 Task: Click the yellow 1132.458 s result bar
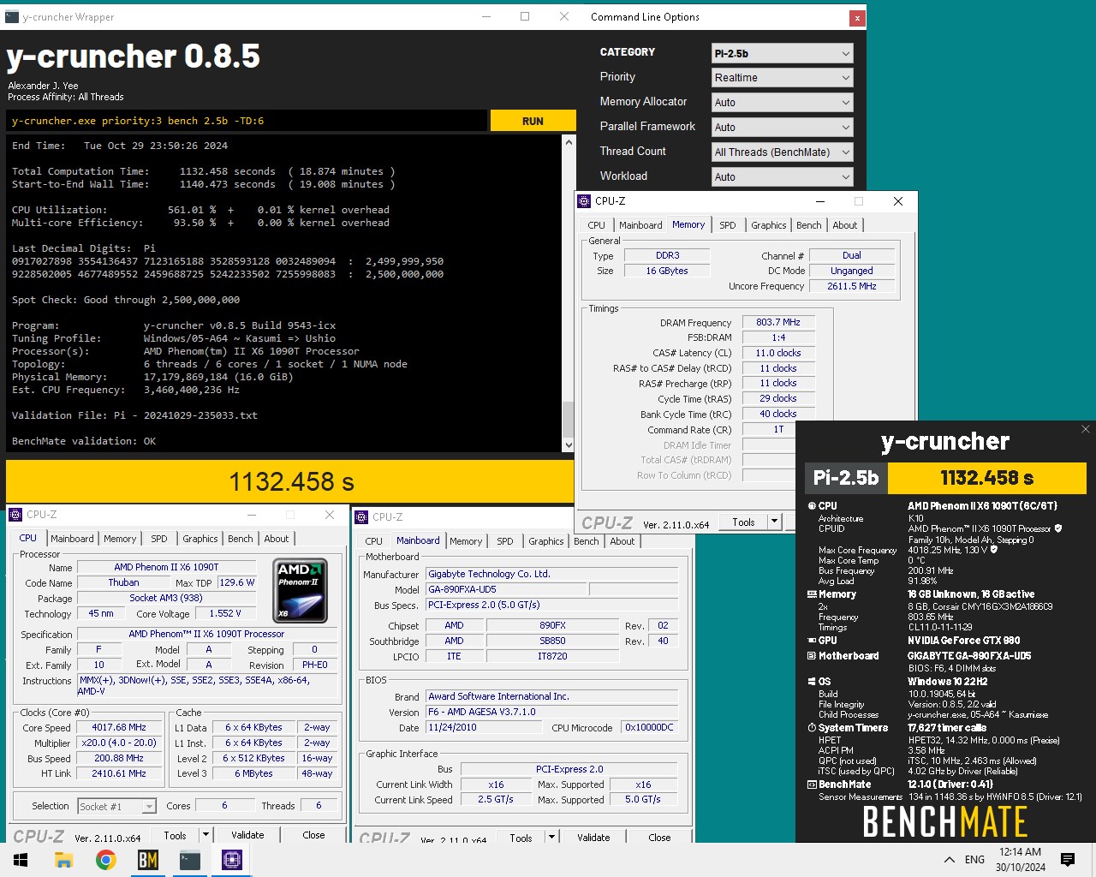pyautogui.click(x=290, y=481)
